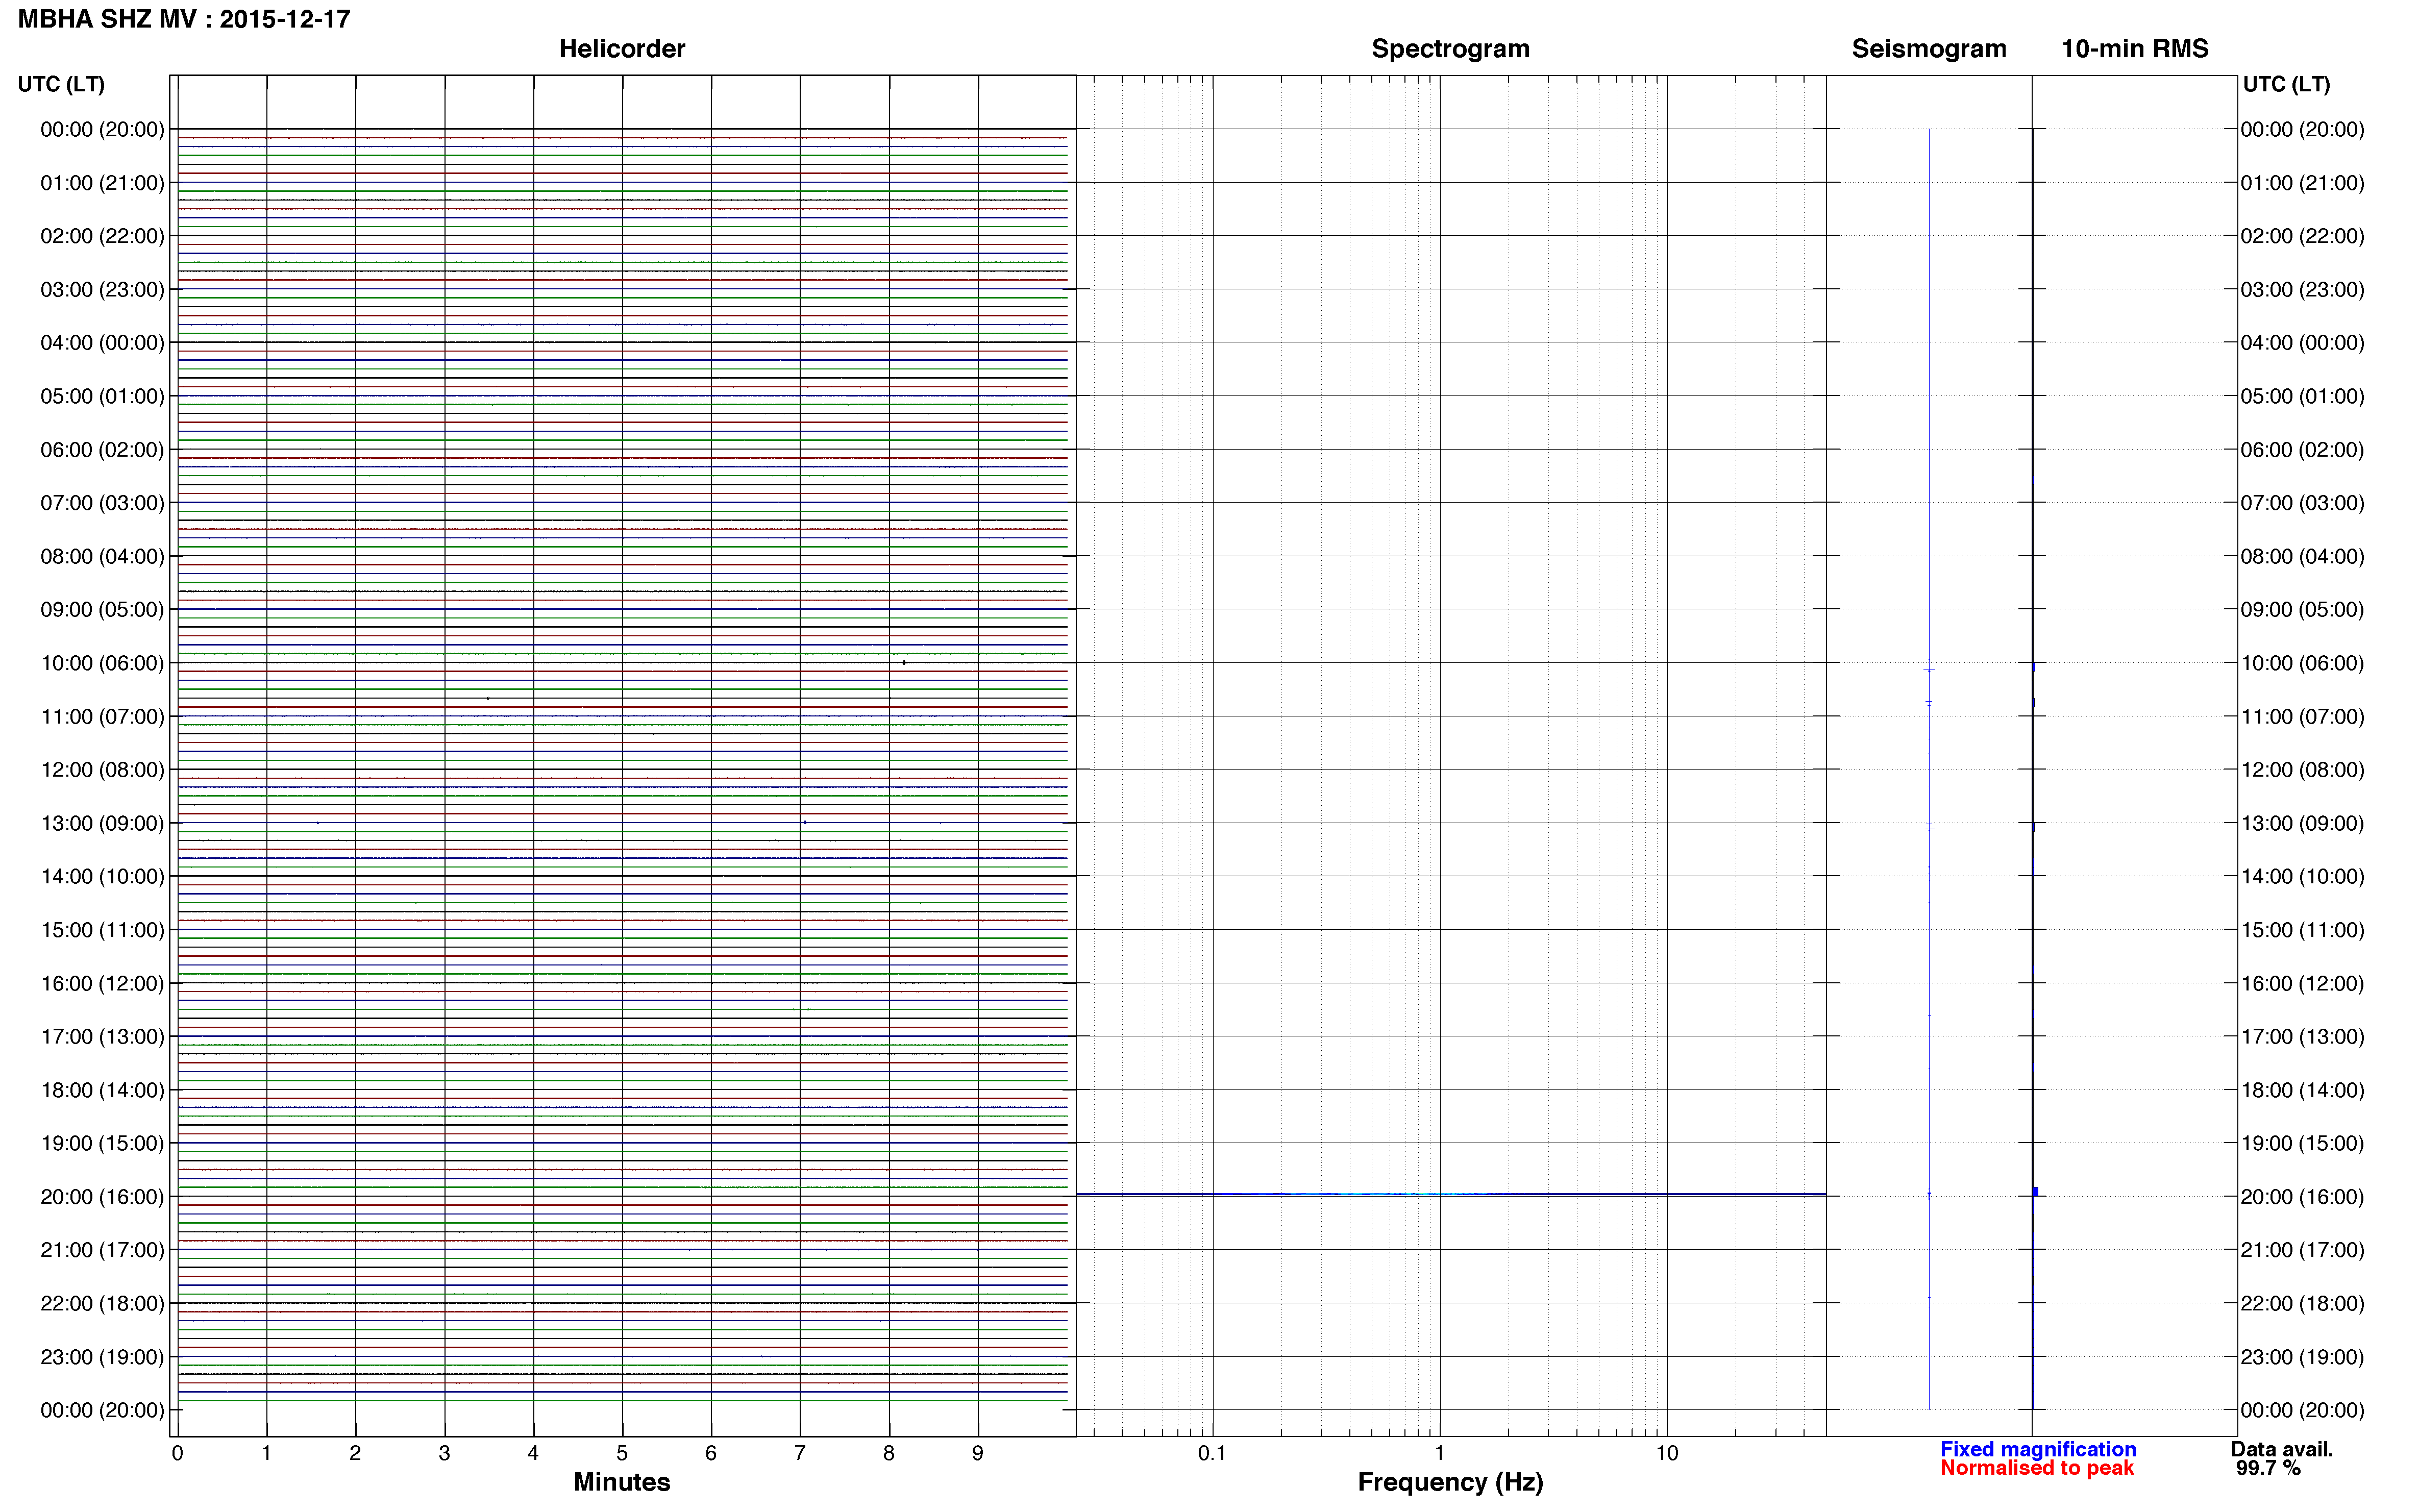Click left-axis time label '04:00 (00:00)'

[x=102, y=343]
